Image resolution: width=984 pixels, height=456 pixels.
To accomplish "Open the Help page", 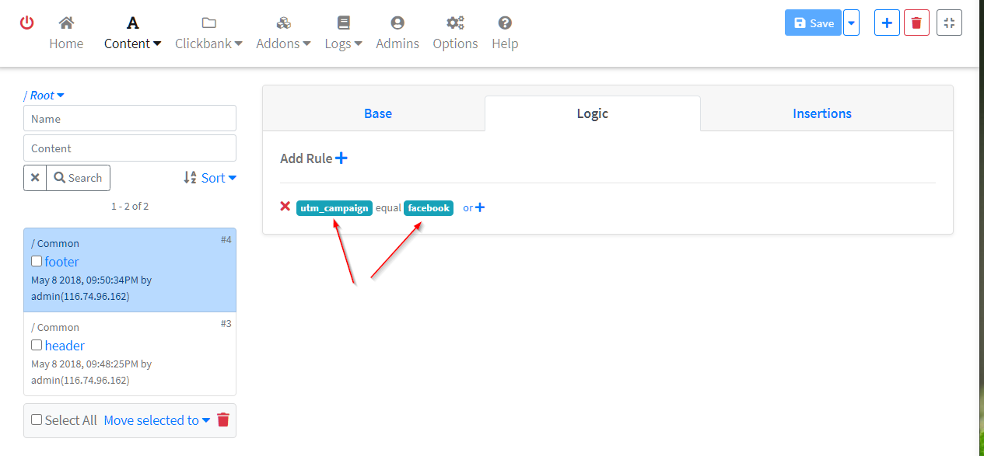I will [x=505, y=33].
